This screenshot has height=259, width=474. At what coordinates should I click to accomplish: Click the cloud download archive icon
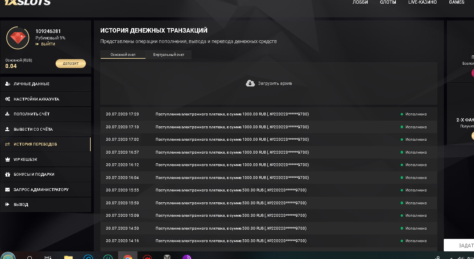click(x=250, y=83)
